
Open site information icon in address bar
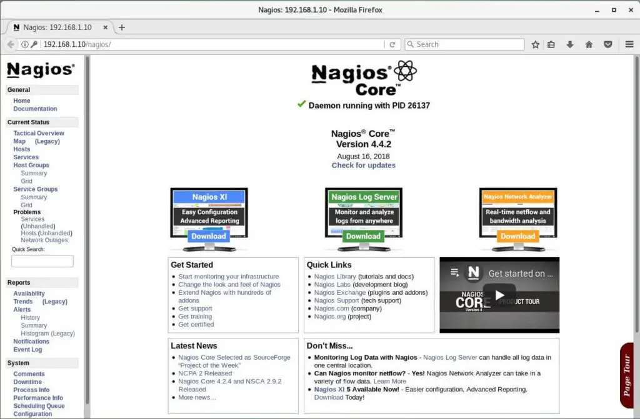(25, 44)
